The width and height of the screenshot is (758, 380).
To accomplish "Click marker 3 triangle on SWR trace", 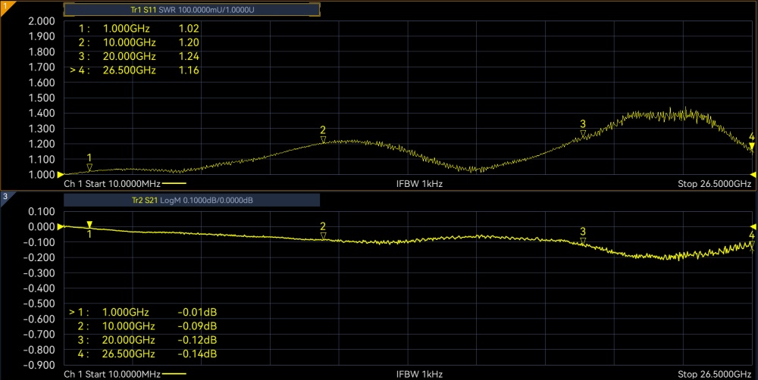I will coord(583,134).
